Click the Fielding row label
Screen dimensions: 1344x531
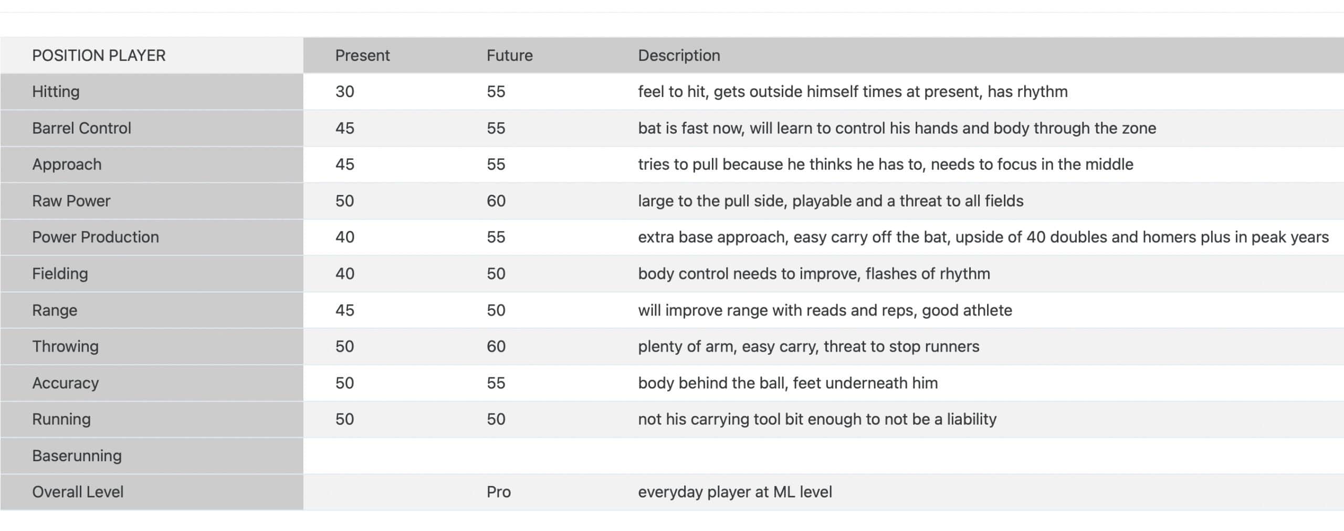[60, 274]
